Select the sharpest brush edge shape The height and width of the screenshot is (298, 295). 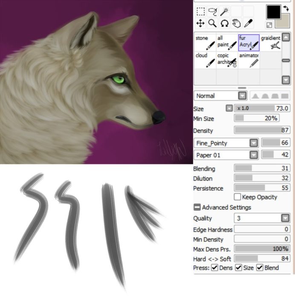click(x=255, y=96)
